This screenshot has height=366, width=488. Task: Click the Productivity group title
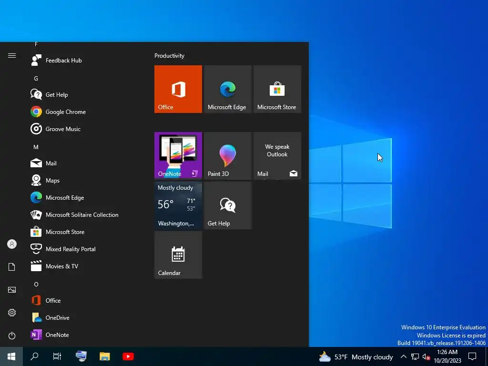coord(169,56)
